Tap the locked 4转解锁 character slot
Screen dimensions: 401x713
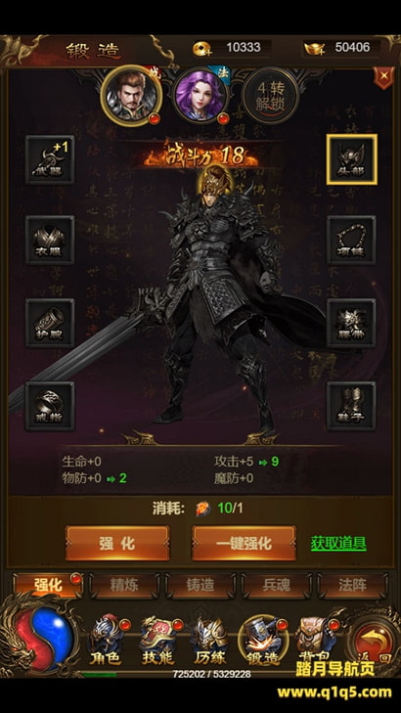coord(271,96)
